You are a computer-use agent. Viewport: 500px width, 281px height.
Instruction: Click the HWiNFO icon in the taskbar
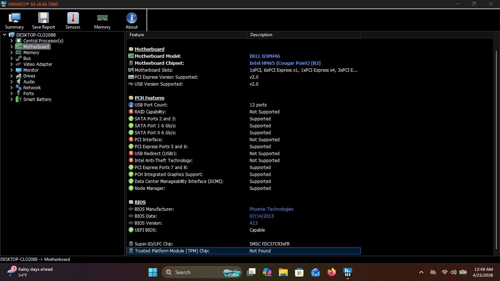point(348,272)
